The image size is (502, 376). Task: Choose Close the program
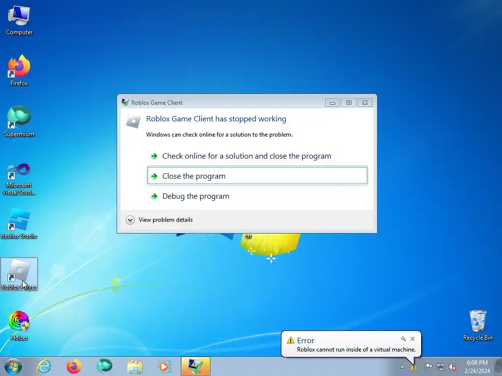pyautogui.click(x=257, y=176)
